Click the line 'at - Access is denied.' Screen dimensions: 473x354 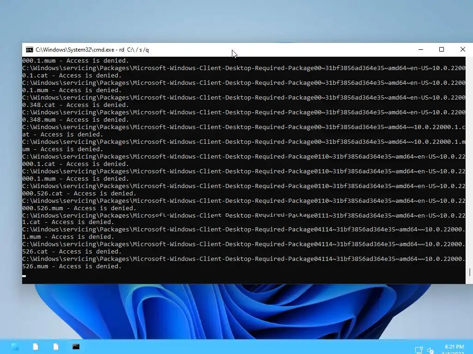coord(63,135)
